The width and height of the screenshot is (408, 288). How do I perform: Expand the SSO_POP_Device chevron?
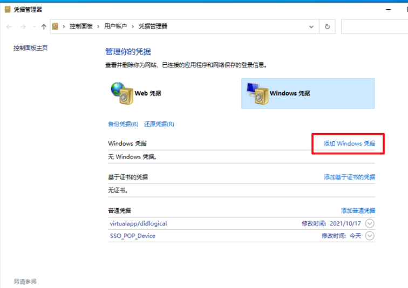click(370, 236)
